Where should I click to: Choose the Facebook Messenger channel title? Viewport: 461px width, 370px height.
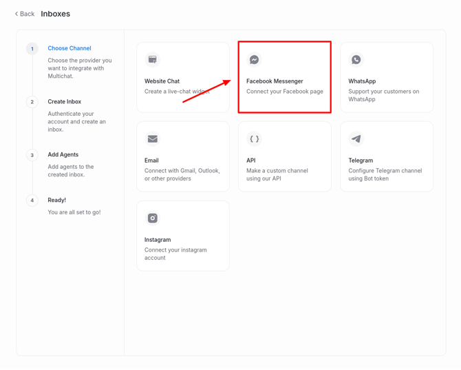click(x=275, y=81)
